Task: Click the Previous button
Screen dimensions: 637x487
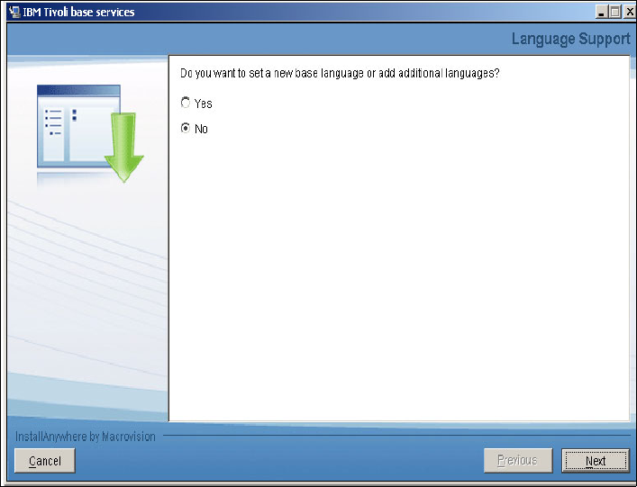Action: (x=518, y=461)
